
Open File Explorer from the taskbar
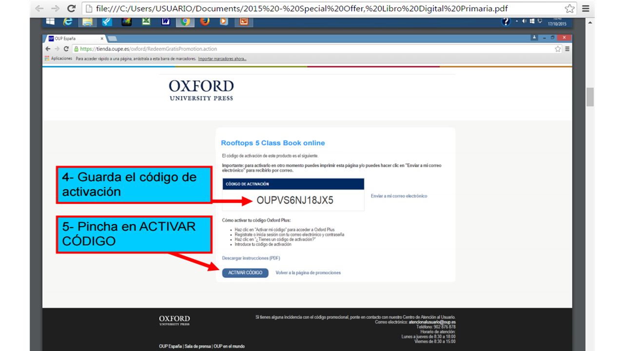click(x=87, y=21)
